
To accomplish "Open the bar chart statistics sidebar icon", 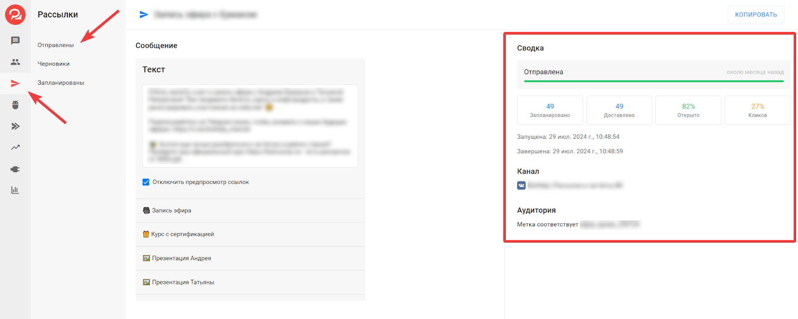I will (15, 190).
